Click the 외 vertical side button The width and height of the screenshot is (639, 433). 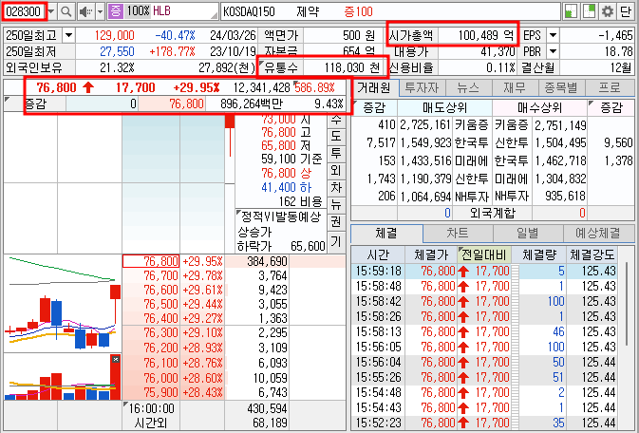pos(336,170)
